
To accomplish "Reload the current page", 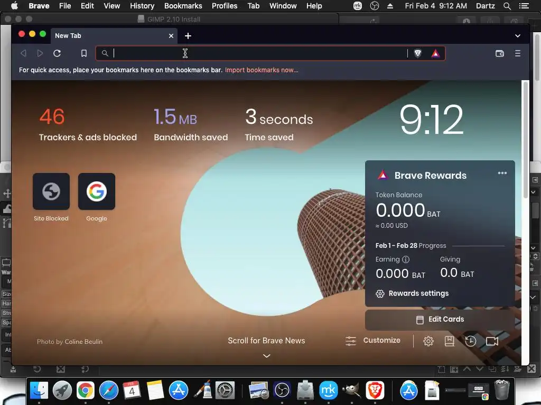I will coord(57,53).
